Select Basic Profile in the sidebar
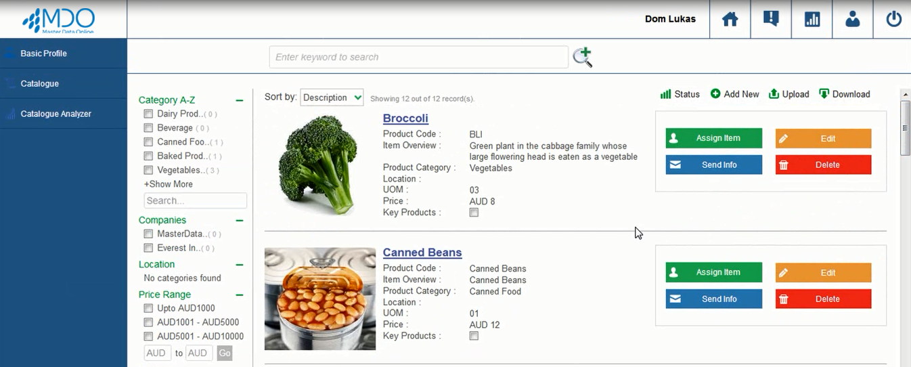The width and height of the screenshot is (911, 367). coord(43,53)
